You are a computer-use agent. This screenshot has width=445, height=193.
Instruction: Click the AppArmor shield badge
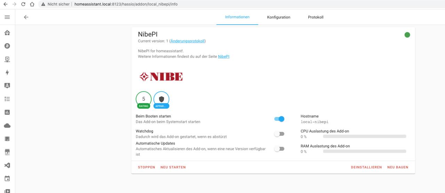(161, 100)
